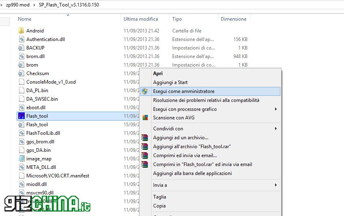Click the Checksum settings file icon
344x216 pixels.
tap(21, 73)
